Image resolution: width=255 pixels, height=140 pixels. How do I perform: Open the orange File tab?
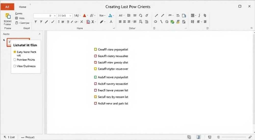(7, 7)
